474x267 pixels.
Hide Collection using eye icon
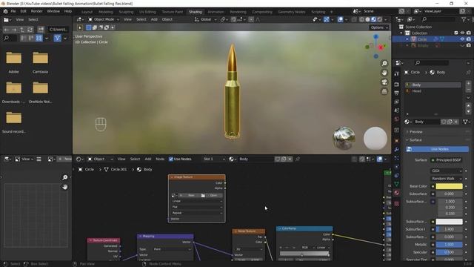pyautogui.click(x=462, y=33)
